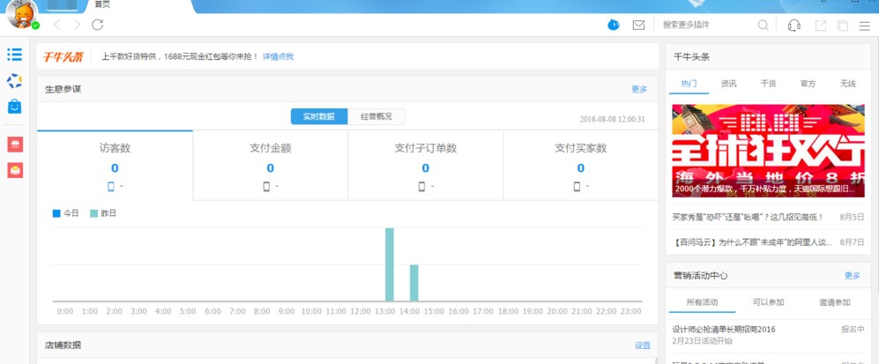Open the WangWang chat droplet icon
The height and width of the screenshot is (364, 879).
pos(614,25)
